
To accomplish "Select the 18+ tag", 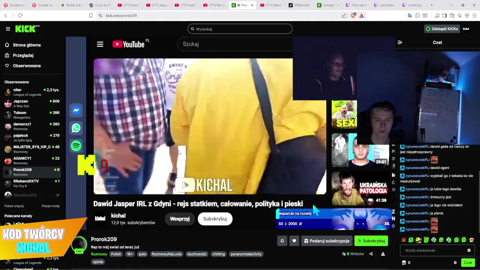I will coord(130,254).
